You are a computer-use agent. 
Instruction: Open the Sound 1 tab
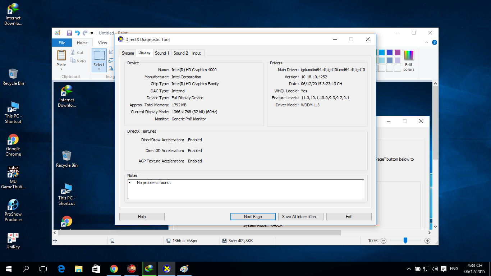click(x=162, y=53)
